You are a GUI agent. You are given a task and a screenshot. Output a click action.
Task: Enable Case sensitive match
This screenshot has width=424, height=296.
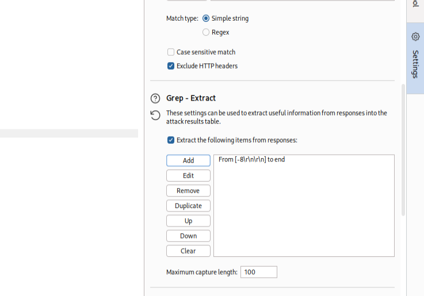tap(171, 52)
